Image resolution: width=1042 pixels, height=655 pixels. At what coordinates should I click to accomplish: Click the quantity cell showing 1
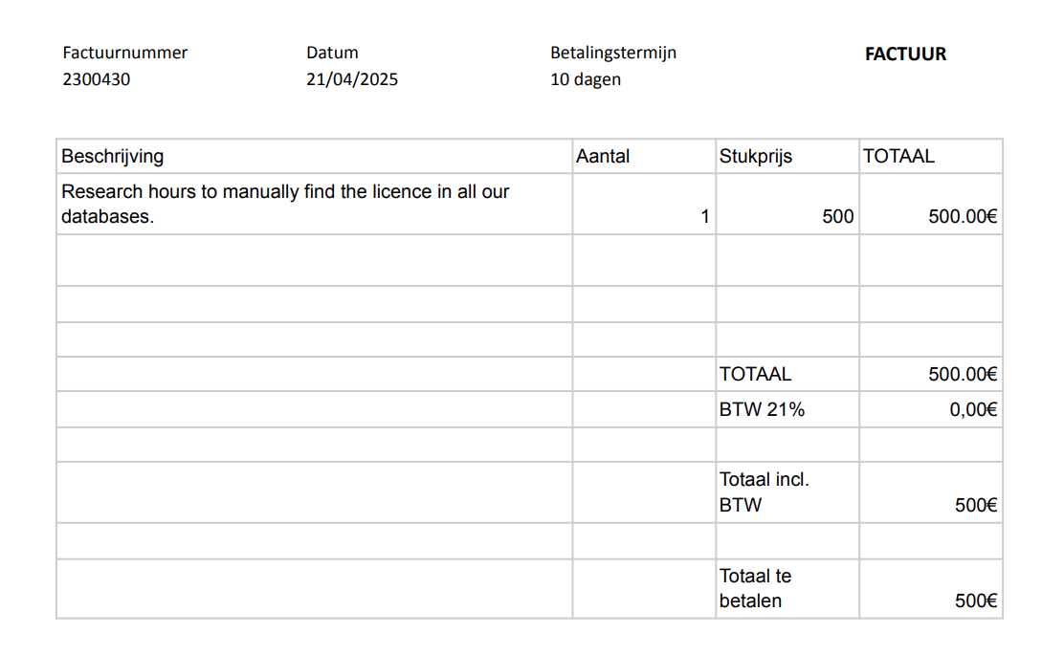644,204
